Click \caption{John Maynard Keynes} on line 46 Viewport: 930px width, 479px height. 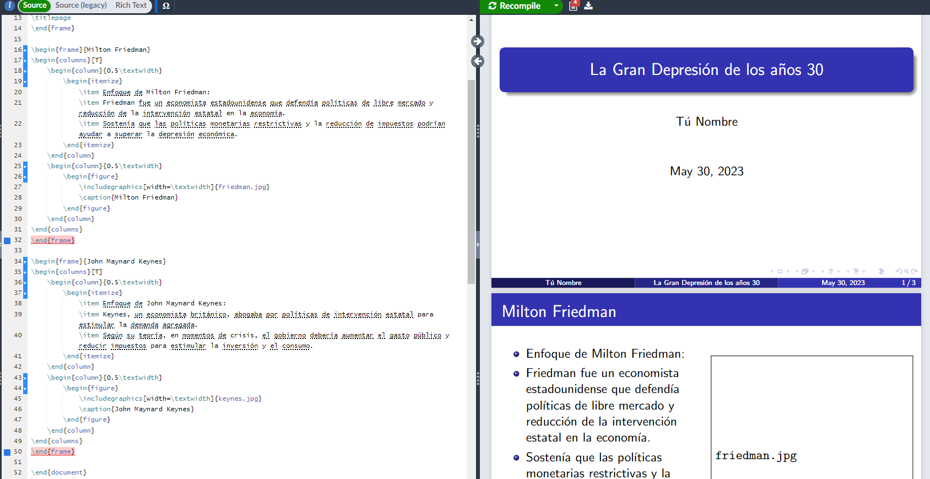(137, 410)
